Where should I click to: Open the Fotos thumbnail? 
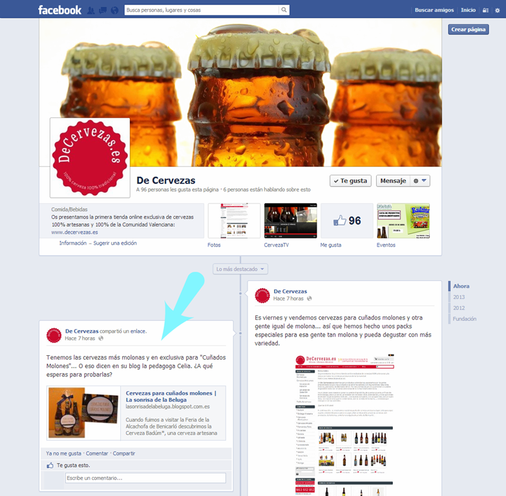click(234, 221)
